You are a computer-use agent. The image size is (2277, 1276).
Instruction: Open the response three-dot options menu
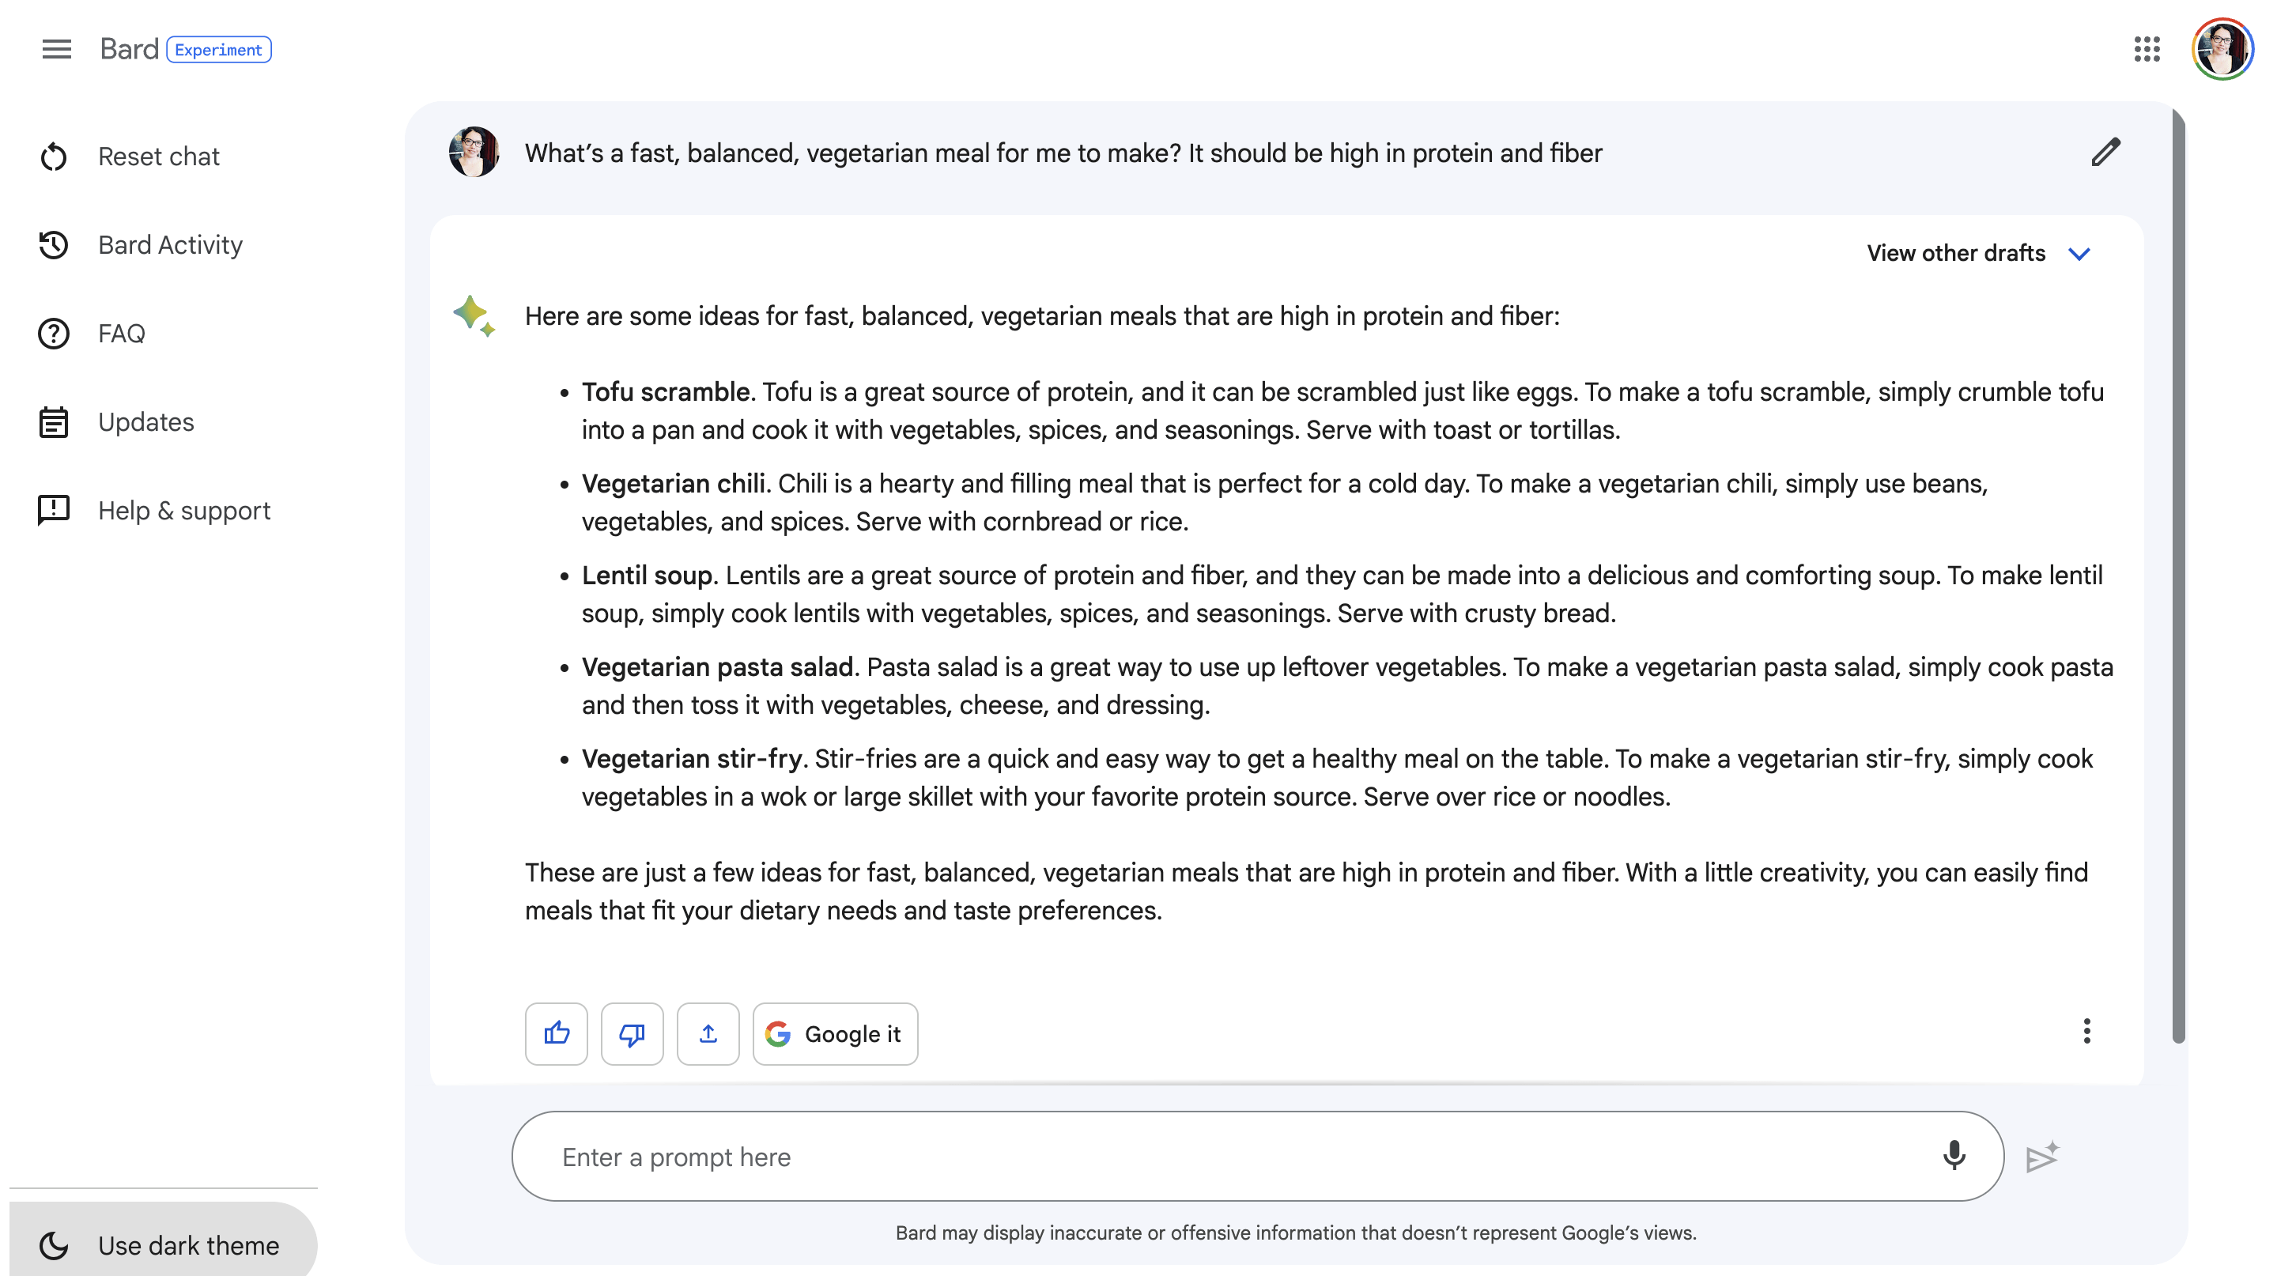tap(2086, 1031)
